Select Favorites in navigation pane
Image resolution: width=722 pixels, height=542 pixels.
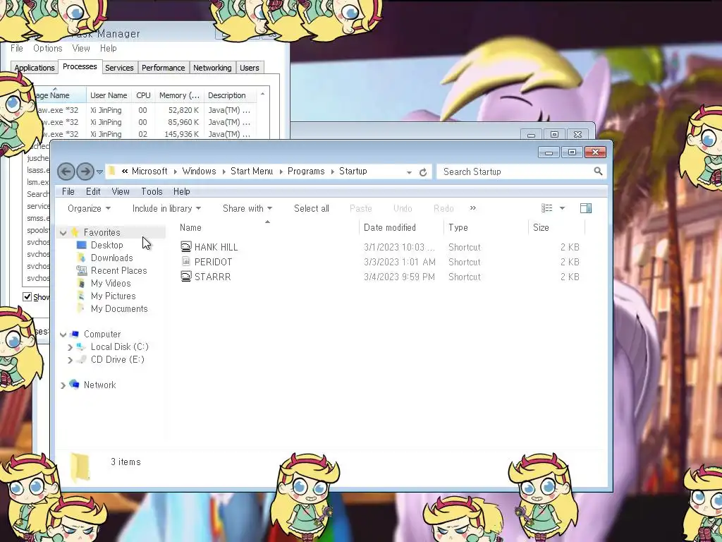[x=102, y=232]
